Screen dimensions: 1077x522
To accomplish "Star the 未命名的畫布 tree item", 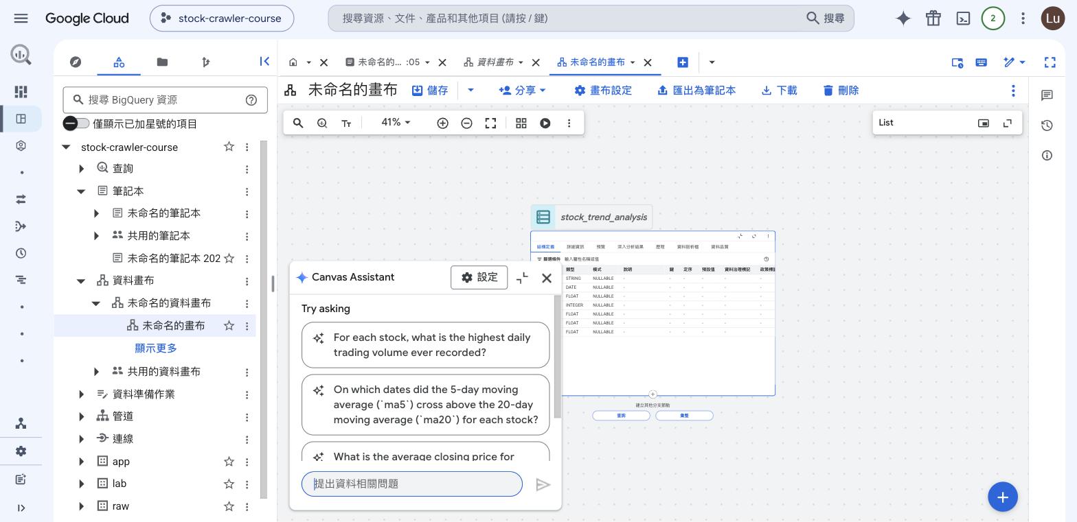I will click(x=229, y=326).
